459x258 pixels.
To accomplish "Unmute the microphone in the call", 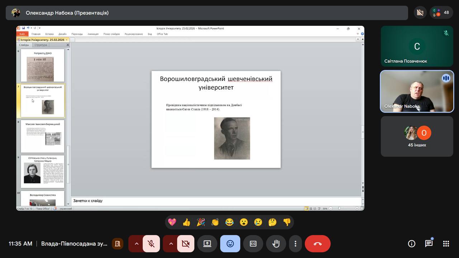I will pyautogui.click(x=151, y=243).
